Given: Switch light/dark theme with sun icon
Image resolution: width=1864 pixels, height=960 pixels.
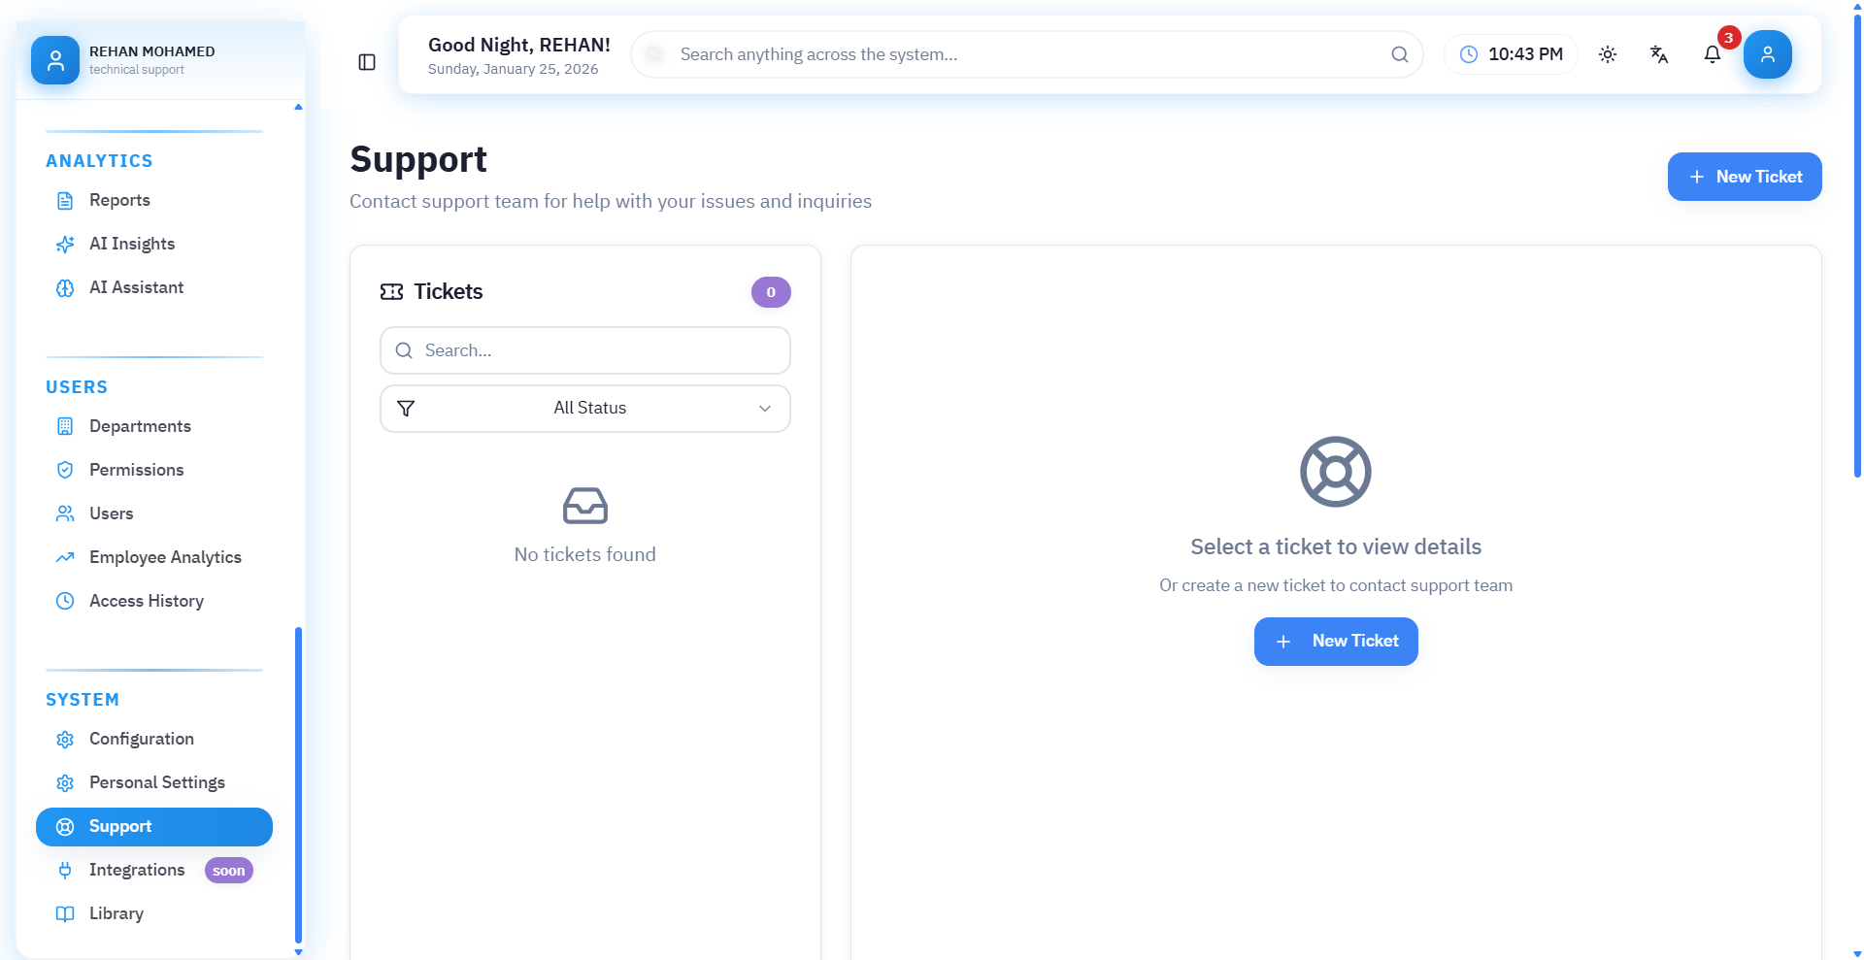Looking at the screenshot, I should (x=1608, y=54).
